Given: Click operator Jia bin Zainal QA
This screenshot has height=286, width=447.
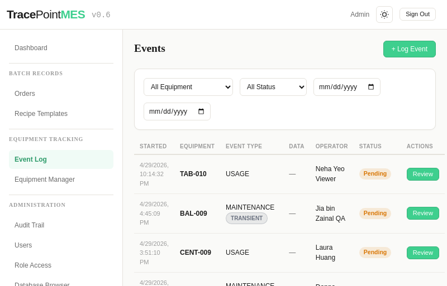Looking at the screenshot, I should click(x=330, y=214).
